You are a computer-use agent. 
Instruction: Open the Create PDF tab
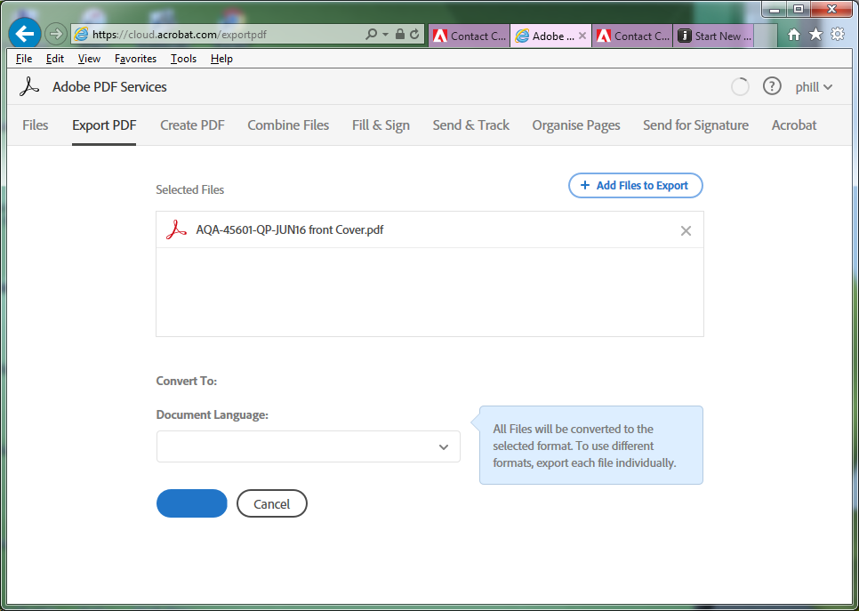pyautogui.click(x=192, y=125)
